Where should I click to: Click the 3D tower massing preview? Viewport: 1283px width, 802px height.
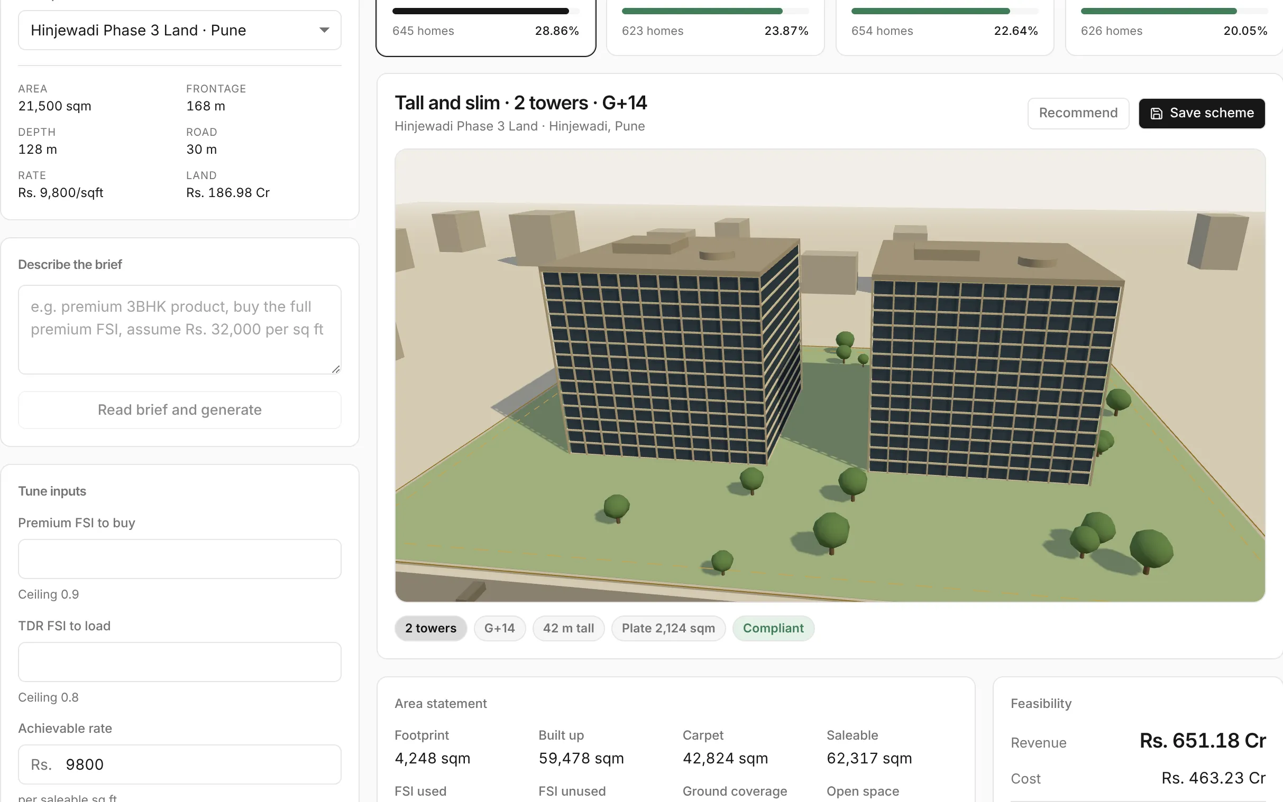pyautogui.click(x=830, y=376)
